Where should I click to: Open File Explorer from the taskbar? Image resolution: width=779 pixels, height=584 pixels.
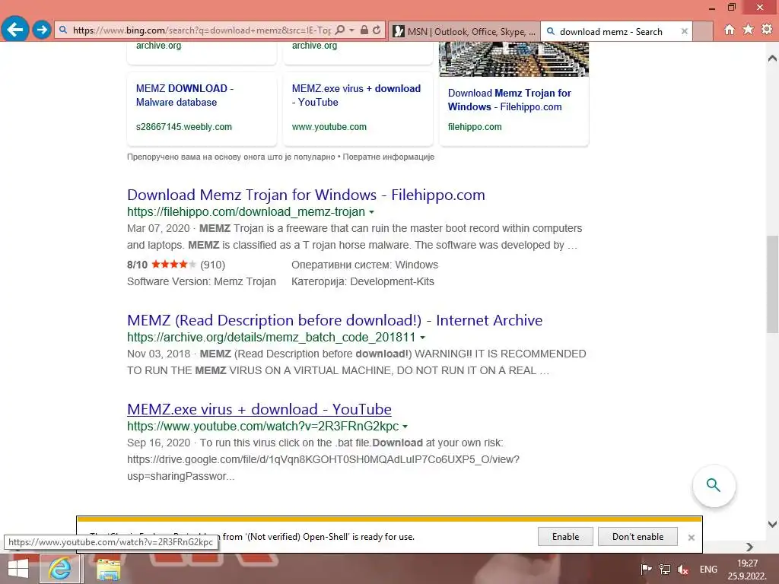point(108,569)
